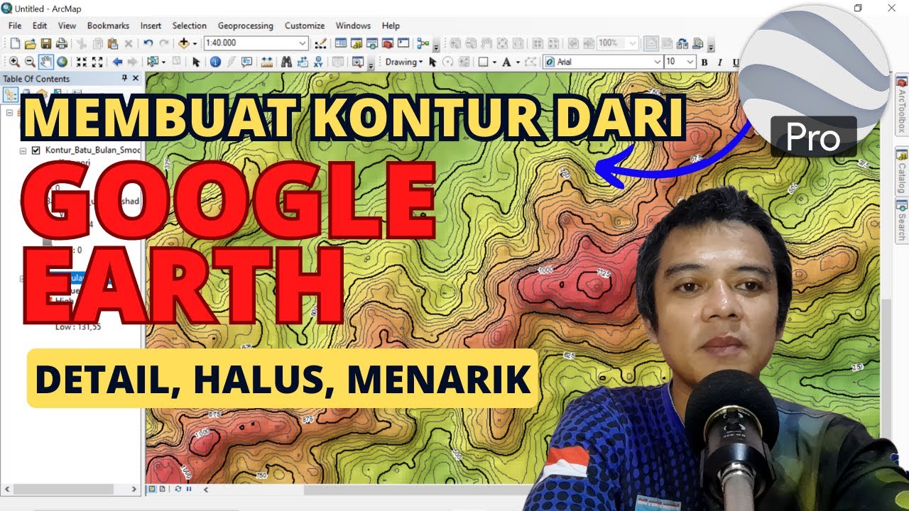Open the File menu
The image size is (909, 511).
click(x=15, y=26)
